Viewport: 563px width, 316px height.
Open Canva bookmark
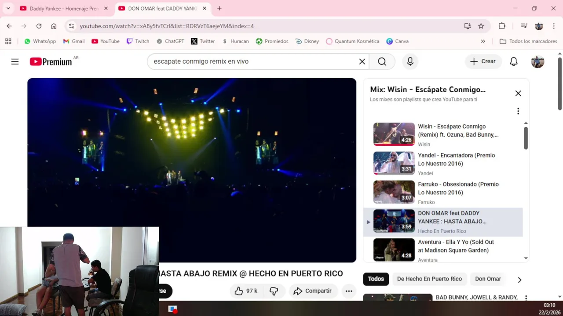click(398, 41)
